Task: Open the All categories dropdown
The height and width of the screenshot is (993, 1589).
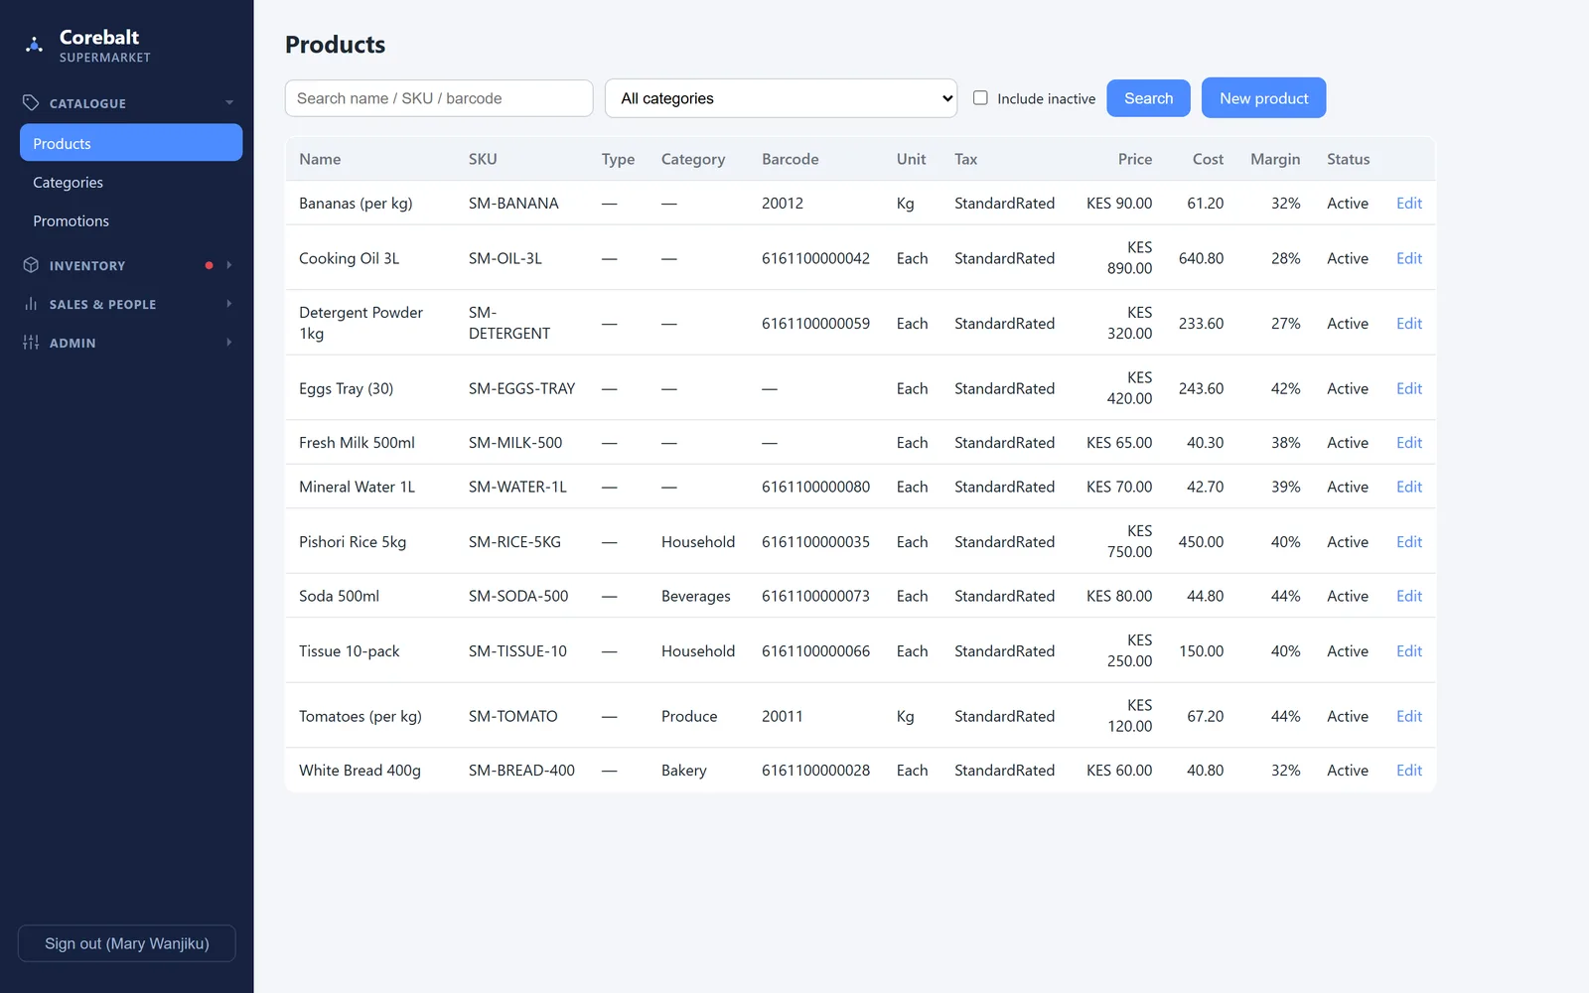Action: point(781,98)
